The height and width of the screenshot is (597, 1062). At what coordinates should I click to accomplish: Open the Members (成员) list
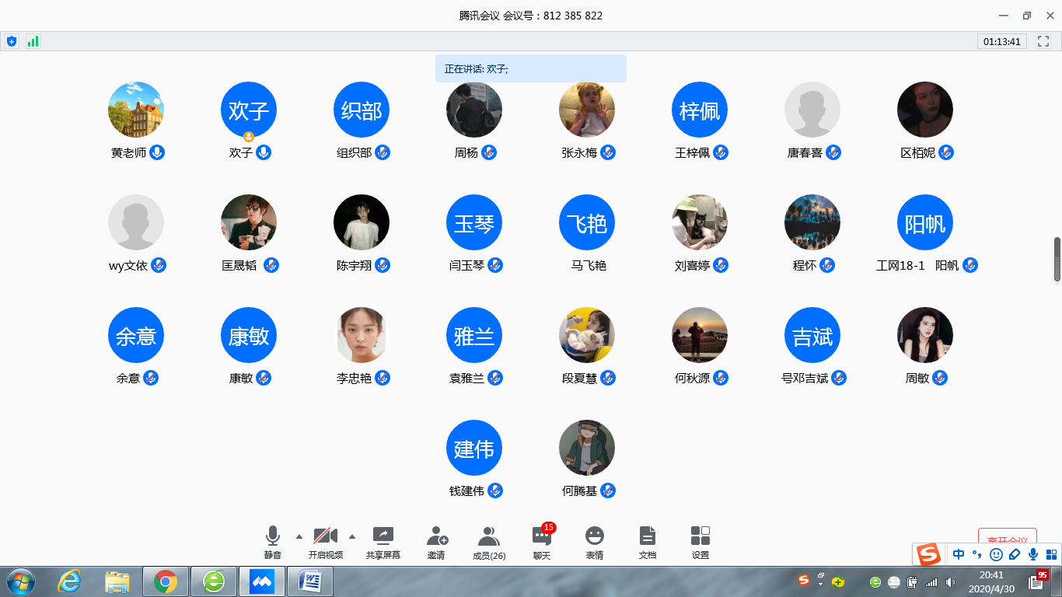pos(488,536)
